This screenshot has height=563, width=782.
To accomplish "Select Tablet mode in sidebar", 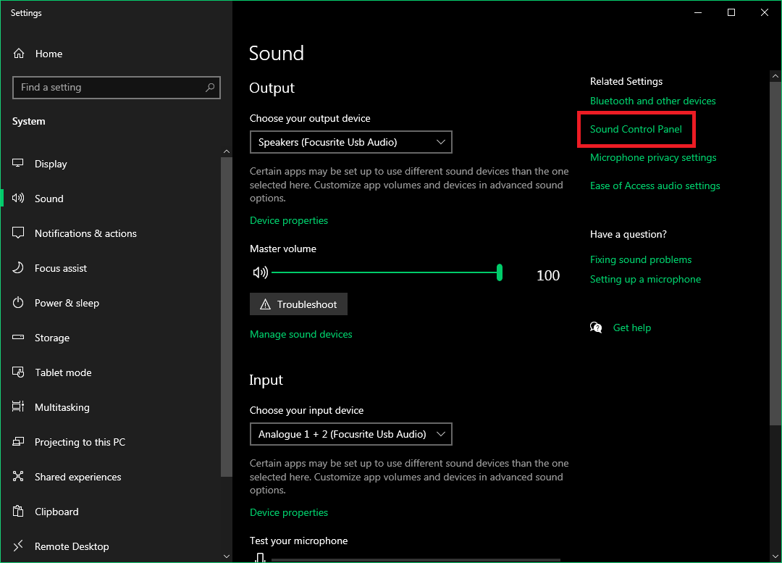I will (63, 372).
